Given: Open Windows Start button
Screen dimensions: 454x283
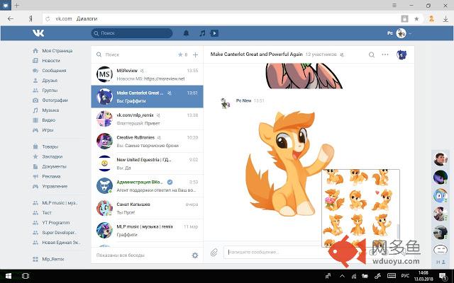Looking at the screenshot, I should point(8,276).
